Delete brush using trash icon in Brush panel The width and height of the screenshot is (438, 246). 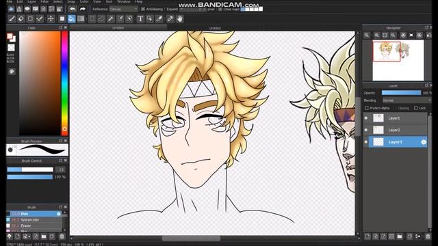[62, 236]
